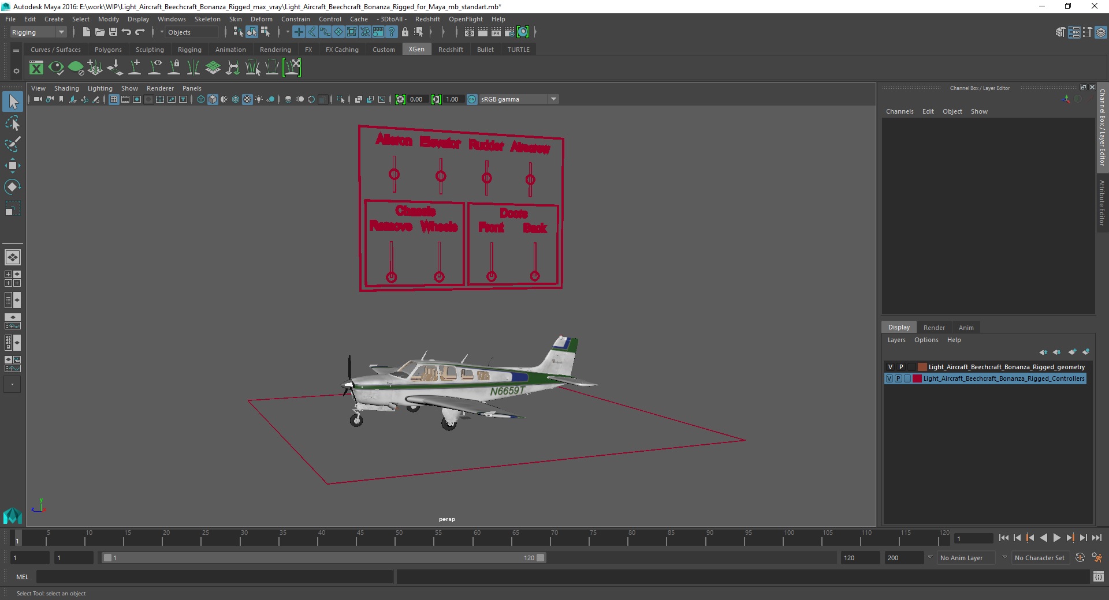Click the XGen clear preview leaf icon

[x=76, y=68]
